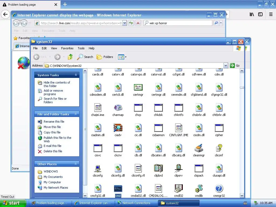This screenshot has height=207, width=276.
Task: Select the clusapi.dll file icon
Action: 219,168
